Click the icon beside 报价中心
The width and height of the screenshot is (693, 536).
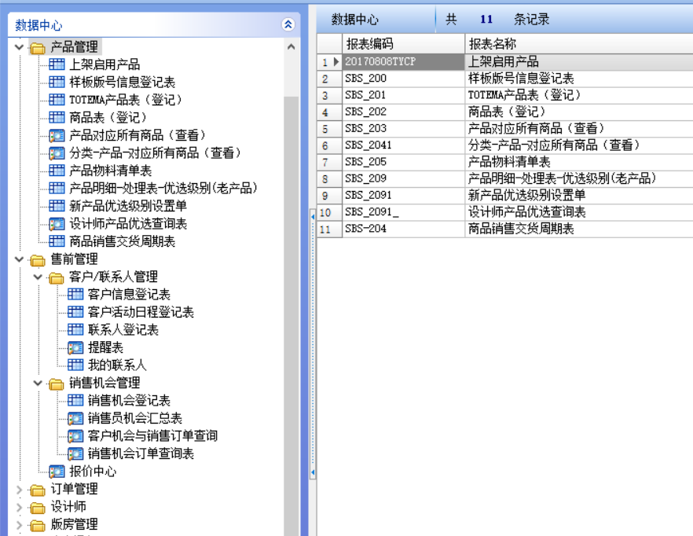pos(57,472)
